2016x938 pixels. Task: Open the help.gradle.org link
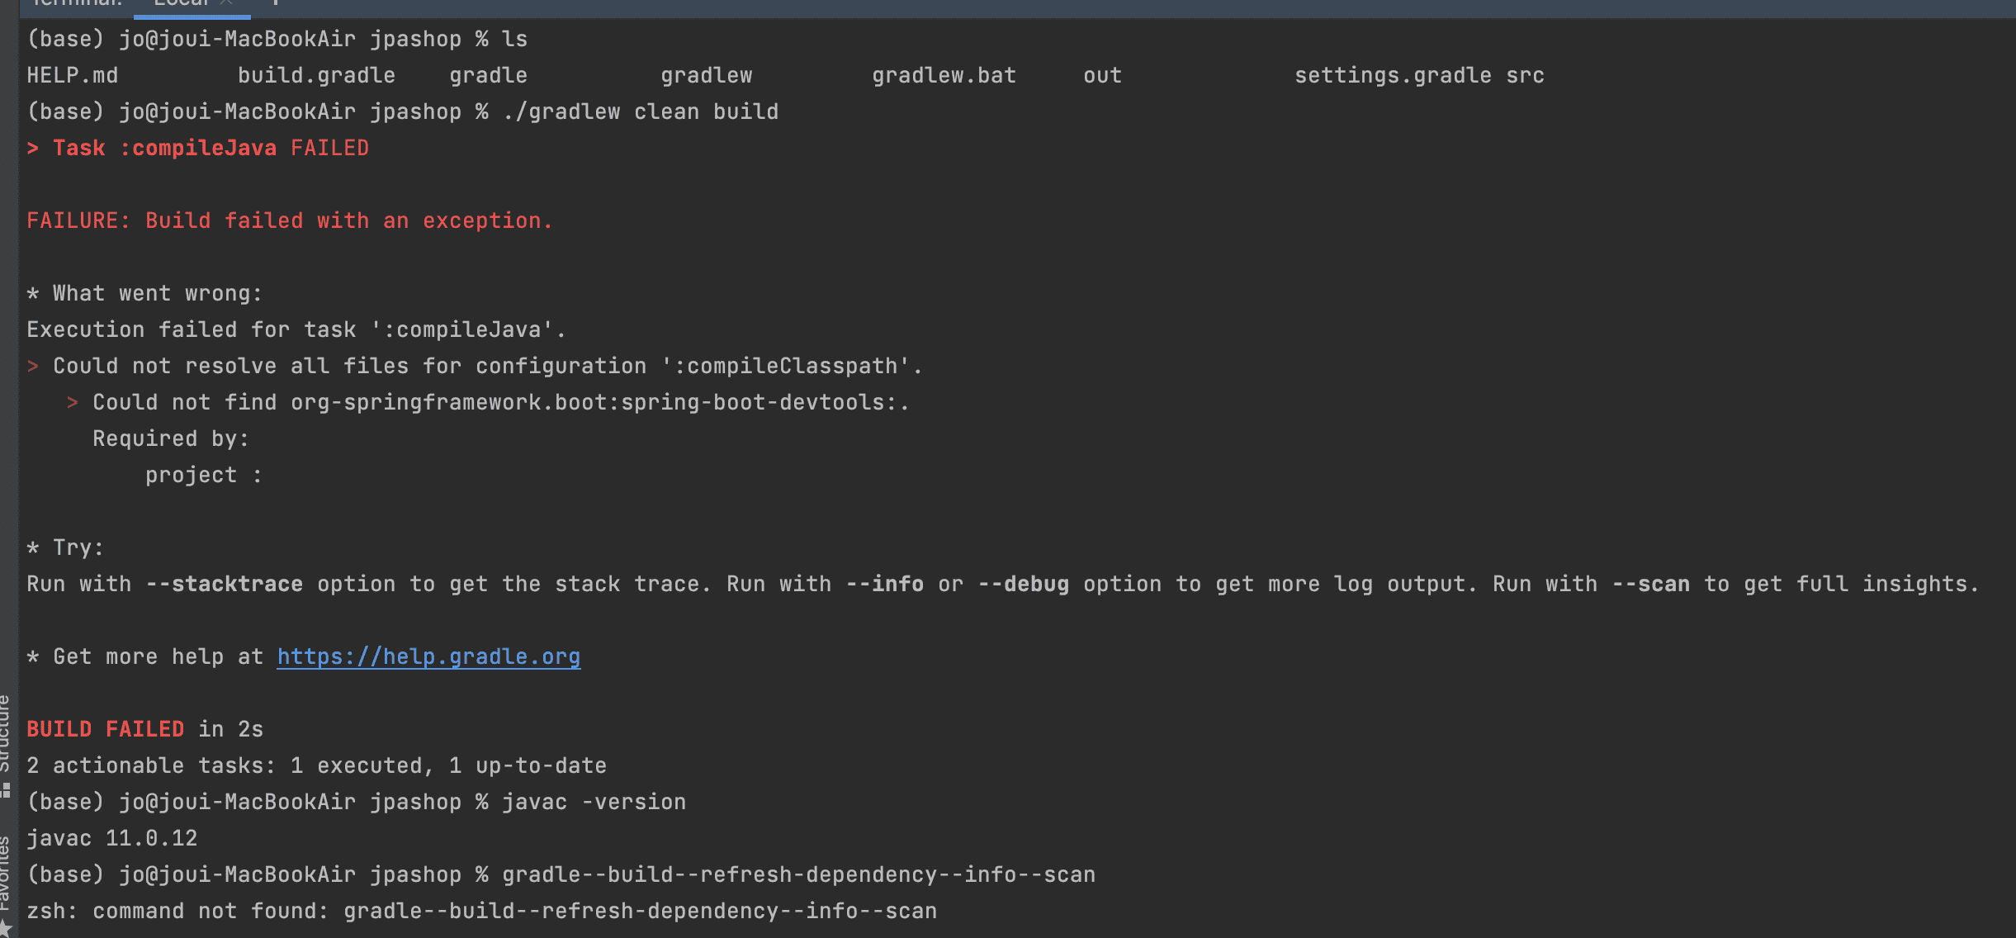coord(428,656)
